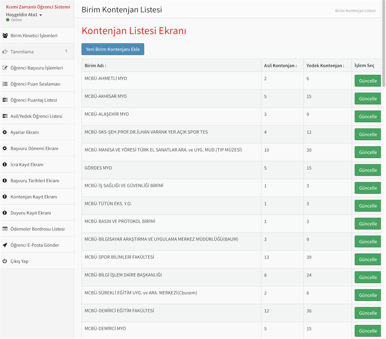Click Güncelle for MCBÜ-DEMİRCİ EĞİTİM FAKÜLTESİ
Screen dimensions: 386x339
[x=368, y=313]
